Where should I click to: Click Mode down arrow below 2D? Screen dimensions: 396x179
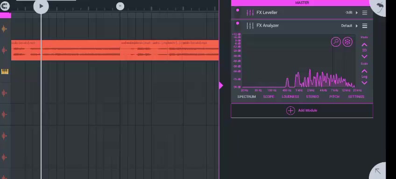[364, 56]
